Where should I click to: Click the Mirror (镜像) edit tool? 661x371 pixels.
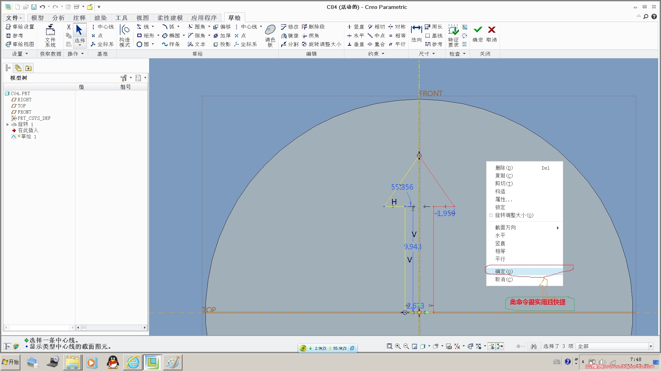tap(290, 35)
